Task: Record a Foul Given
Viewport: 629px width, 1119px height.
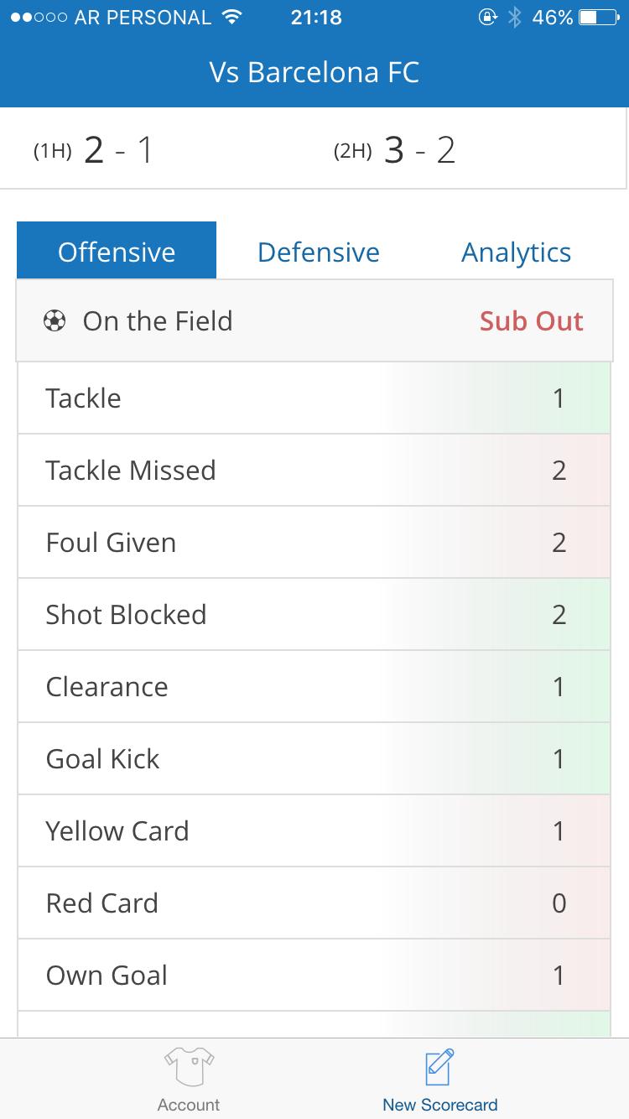Action: pyautogui.click(x=314, y=543)
